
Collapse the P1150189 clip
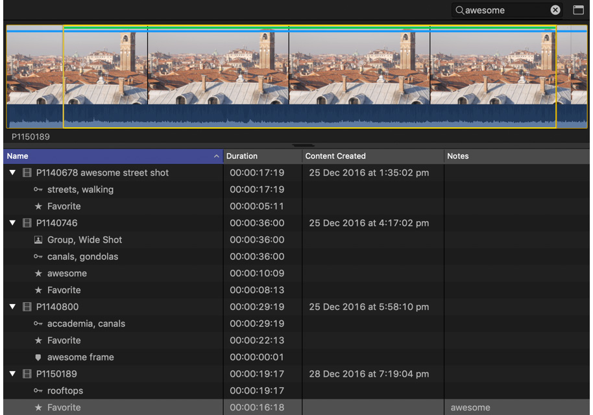(12, 373)
